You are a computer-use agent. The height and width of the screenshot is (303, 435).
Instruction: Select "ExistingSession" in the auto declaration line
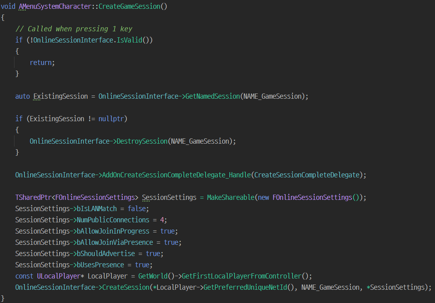tap(60, 96)
